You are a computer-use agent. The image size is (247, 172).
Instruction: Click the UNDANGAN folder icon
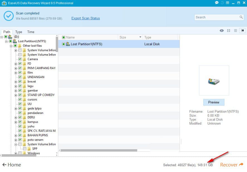(x=24, y=77)
